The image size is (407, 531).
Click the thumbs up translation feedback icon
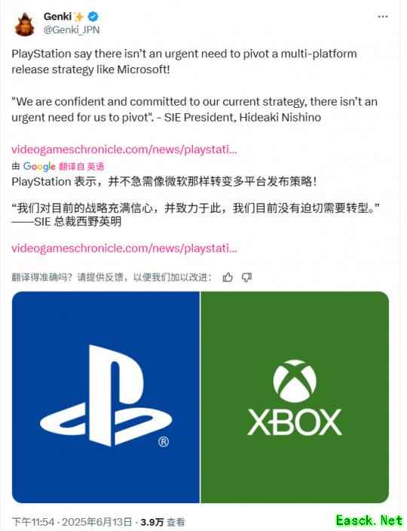pyautogui.click(x=228, y=278)
